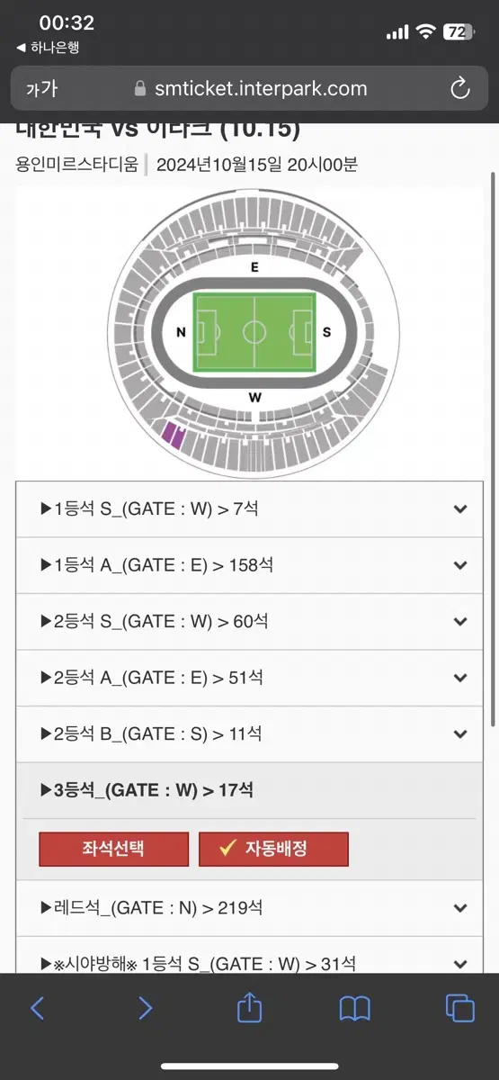Image resolution: width=499 pixels, height=1080 pixels.
Task: Show open tabs overview icon
Action: (x=460, y=1008)
